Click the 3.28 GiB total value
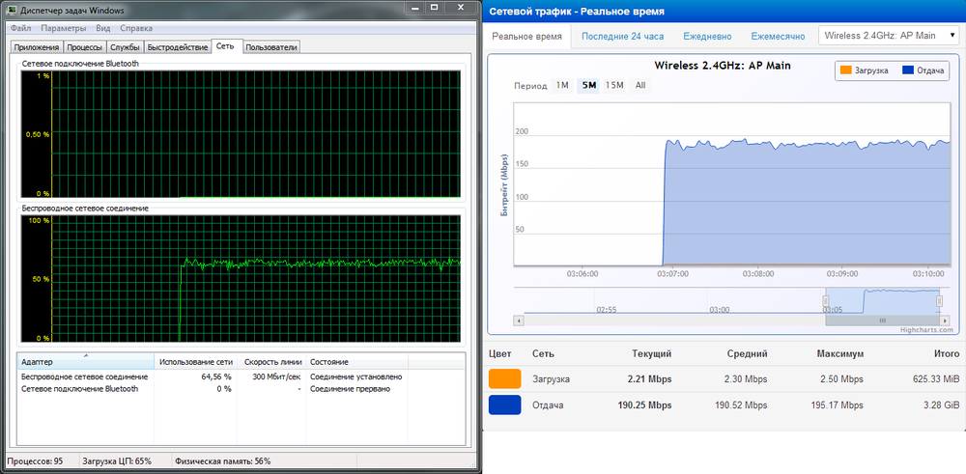Image resolution: width=966 pixels, height=474 pixels. pos(942,405)
